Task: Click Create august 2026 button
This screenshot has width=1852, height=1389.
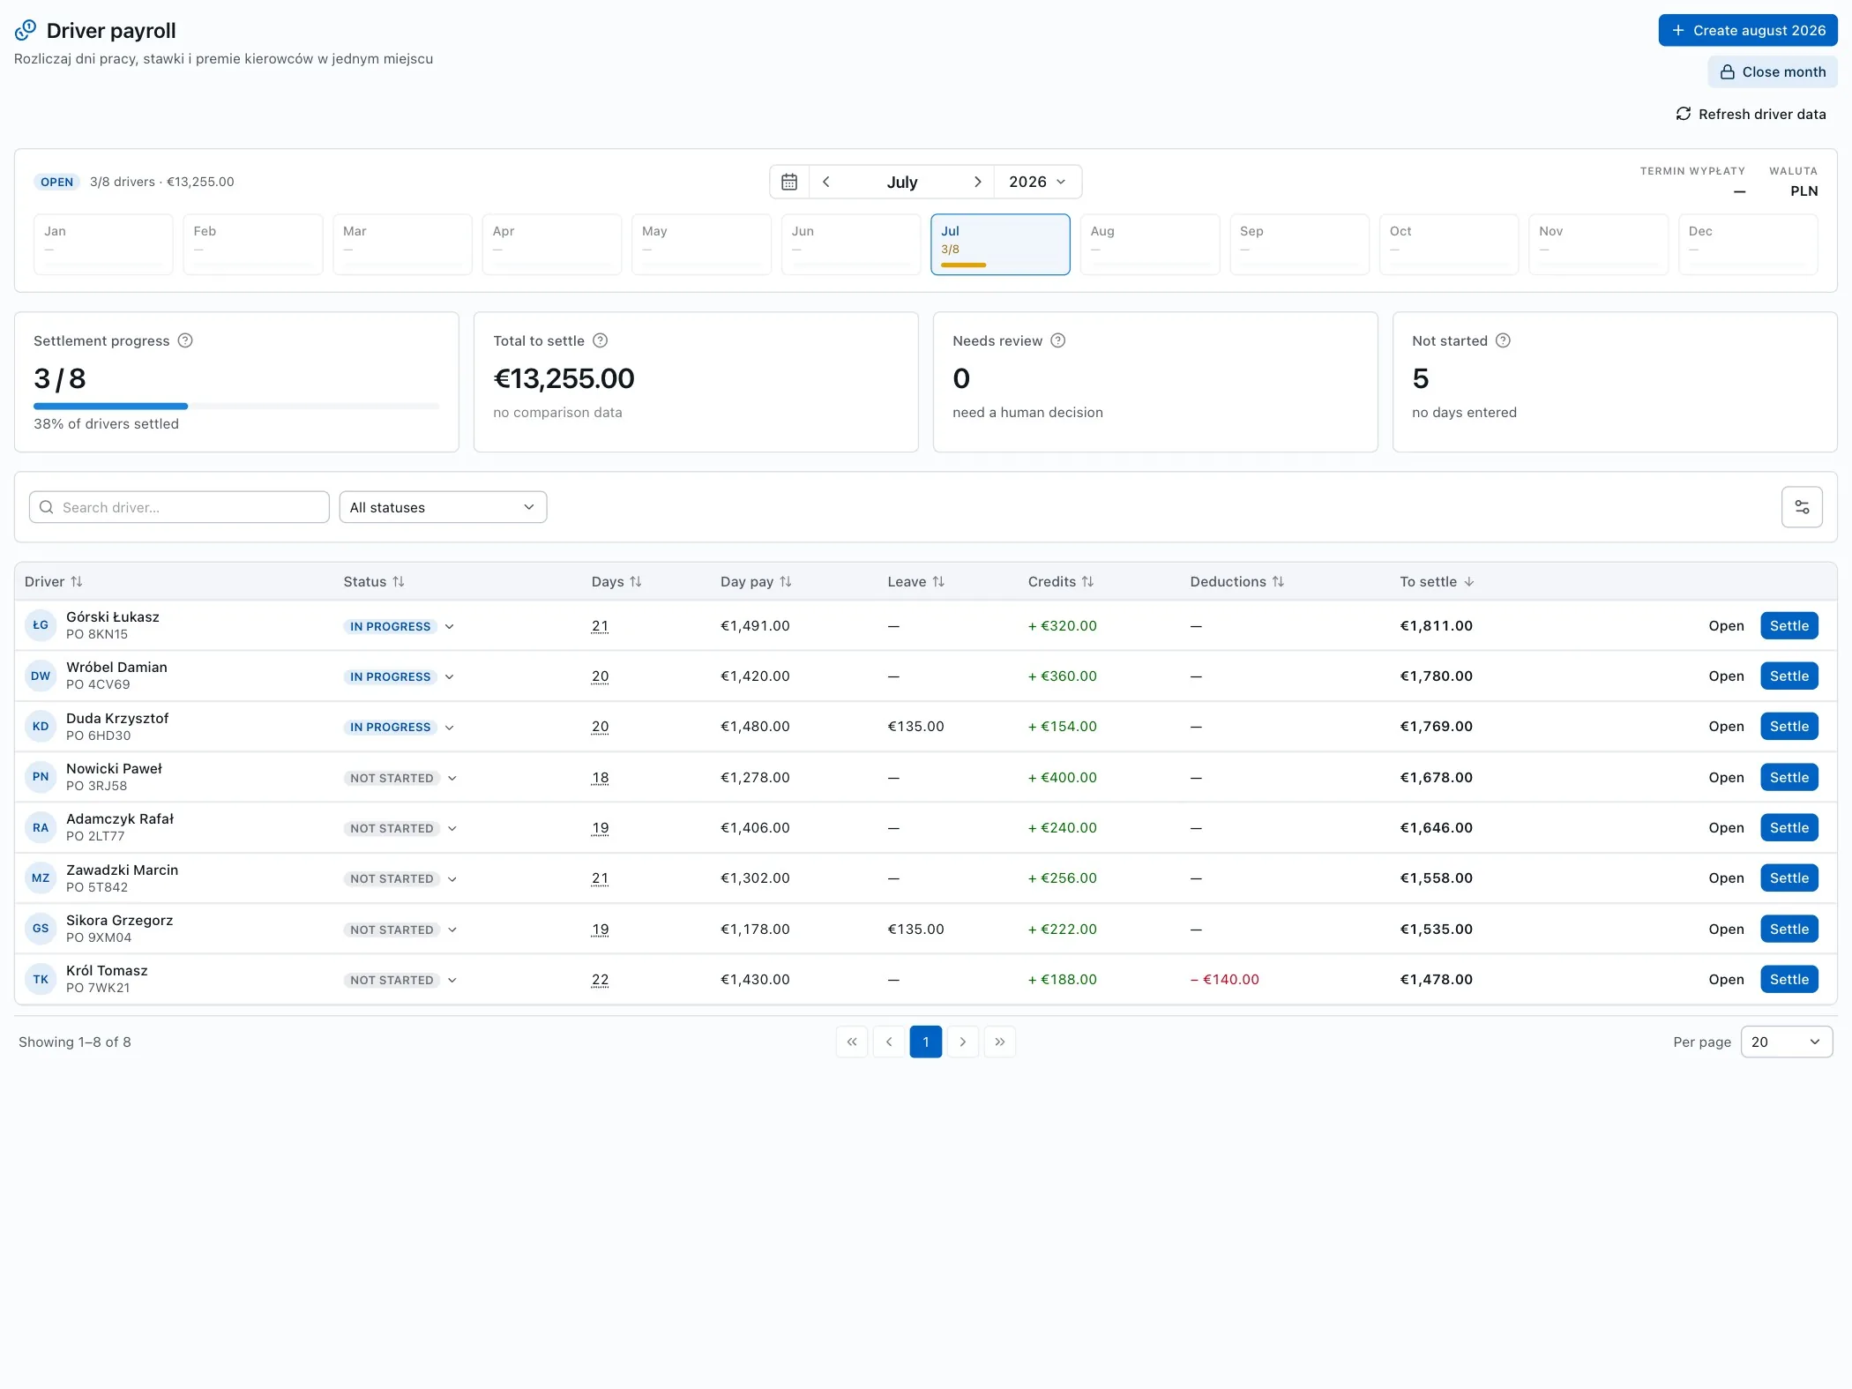Action: click(1748, 30)
